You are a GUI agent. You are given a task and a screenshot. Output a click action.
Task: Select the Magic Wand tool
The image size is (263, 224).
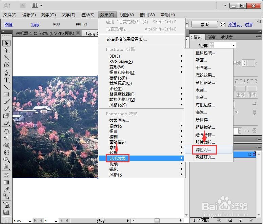tap(6, 57)
